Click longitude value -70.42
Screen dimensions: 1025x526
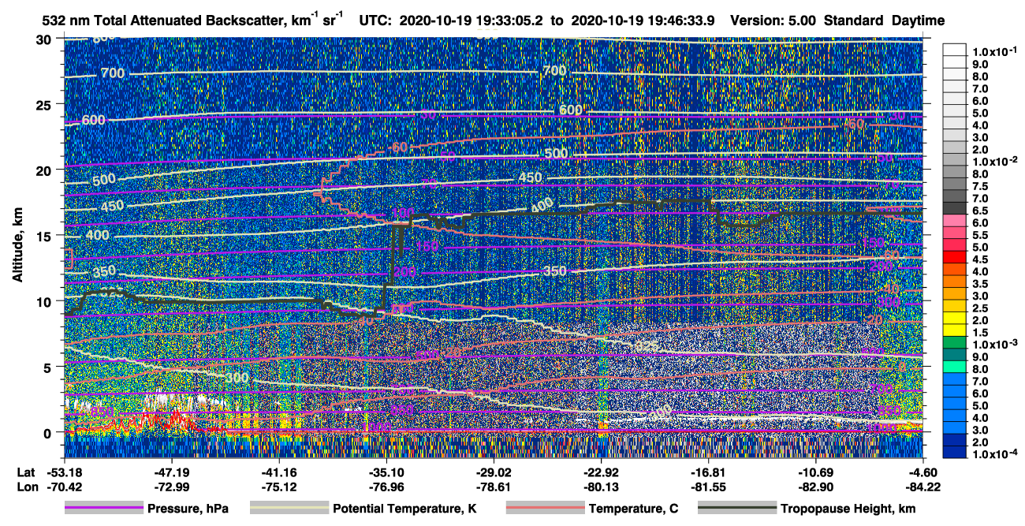tap(63, 487)
